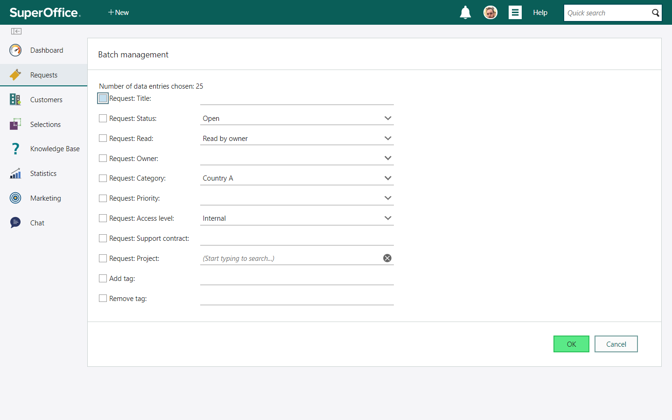The height and width of the screenshot is (420, 672).
Task: Check the Request: Access level checkbox
Action: click(x=103, y=218)
